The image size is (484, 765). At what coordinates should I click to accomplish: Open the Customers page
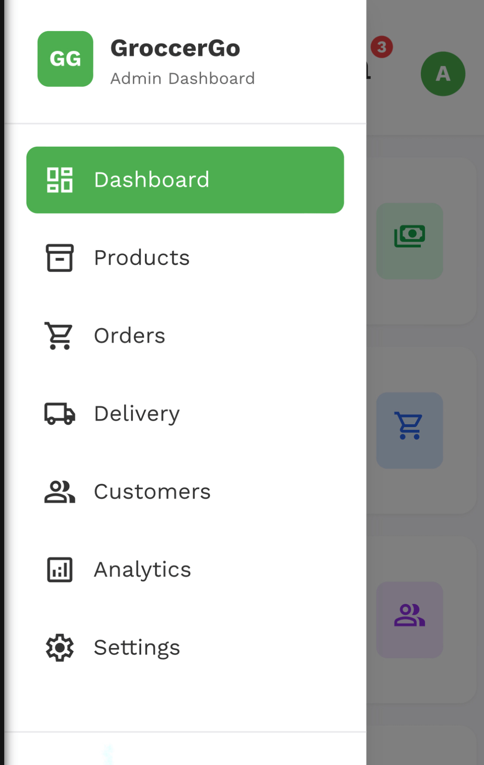pyautogui.click(x=152, y=492)
